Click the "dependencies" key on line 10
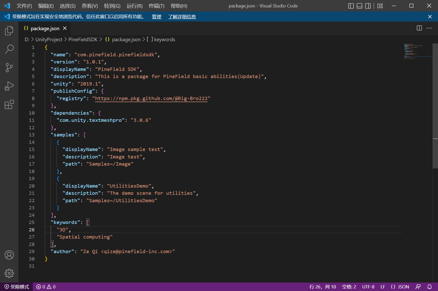This screenshot has height=291, width=438. (x=71, y=113)
